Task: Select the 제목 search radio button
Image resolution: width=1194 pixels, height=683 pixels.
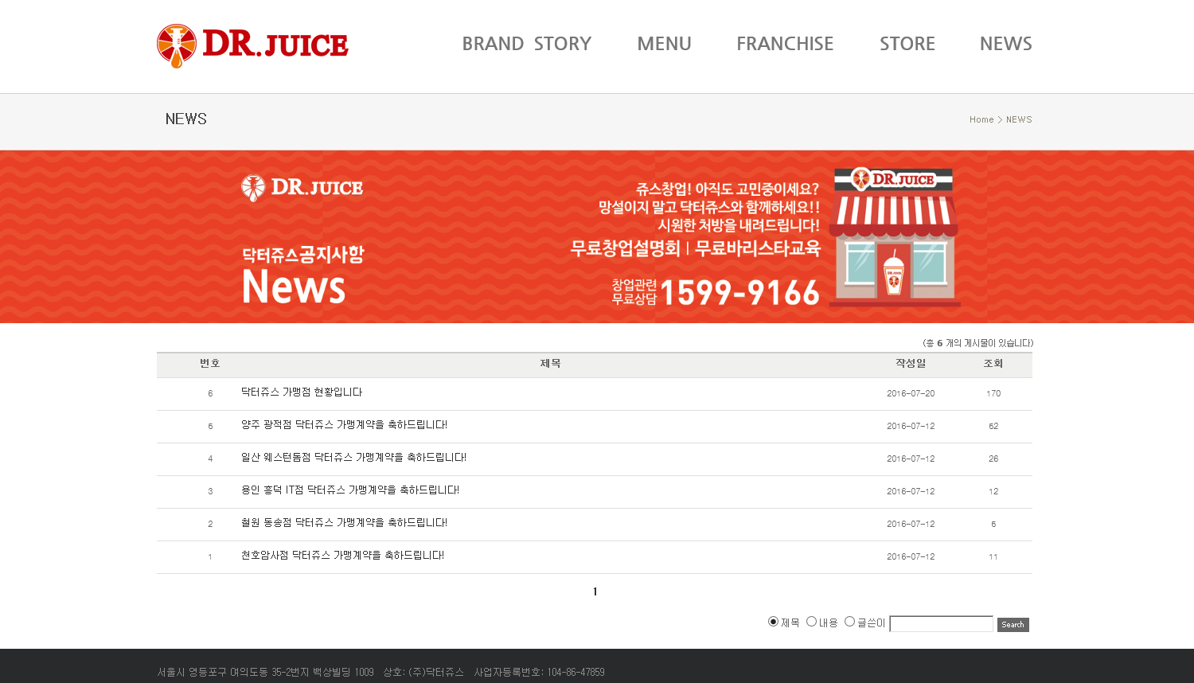Action: pos(773,622)
